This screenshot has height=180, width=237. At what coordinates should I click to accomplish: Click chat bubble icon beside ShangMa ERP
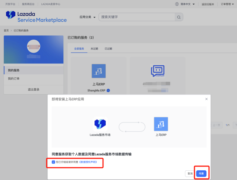[x=108, y=90]
